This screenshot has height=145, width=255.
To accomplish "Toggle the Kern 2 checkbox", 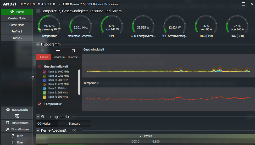I will tap(45, 76).
